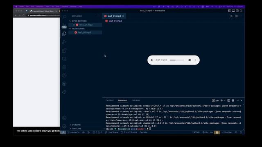Screen dimensions: 262x147
Task: Close the lex1_01.mp3 editor tab
Action: (x=123, y=16)
